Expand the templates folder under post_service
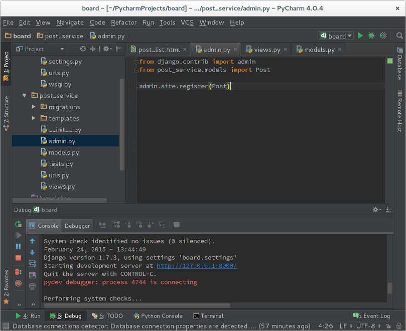 [34, 118]
